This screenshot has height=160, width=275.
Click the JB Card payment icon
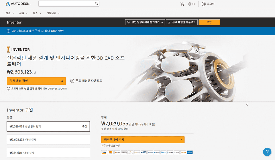(x=170, y=152)
